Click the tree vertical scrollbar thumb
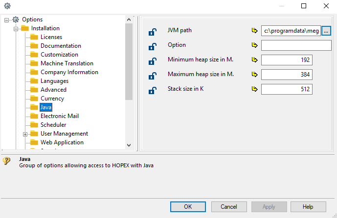Screen dimensions: 337x218 129,62
